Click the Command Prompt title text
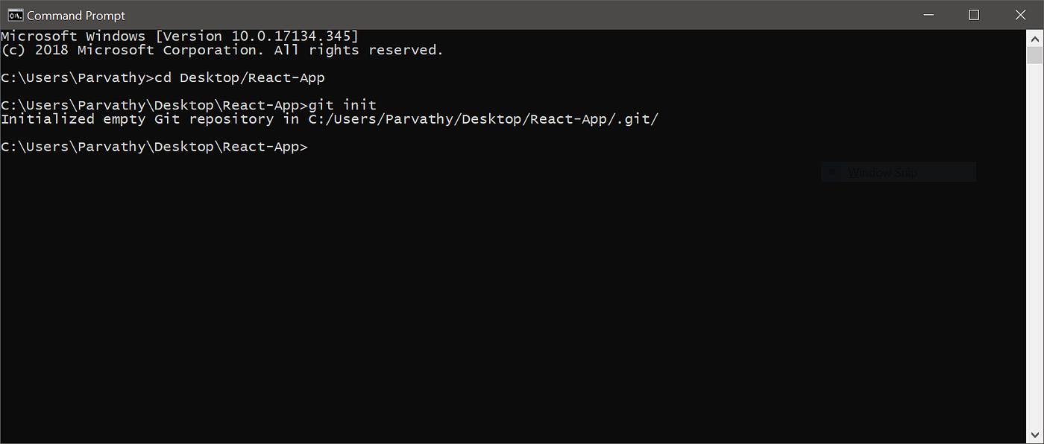Viewport: 1044px width, 444px height. point(77,15)
